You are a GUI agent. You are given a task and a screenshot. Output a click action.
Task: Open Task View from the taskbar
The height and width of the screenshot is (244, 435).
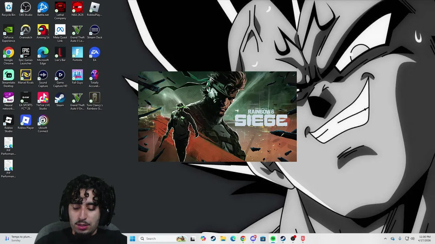193,239
